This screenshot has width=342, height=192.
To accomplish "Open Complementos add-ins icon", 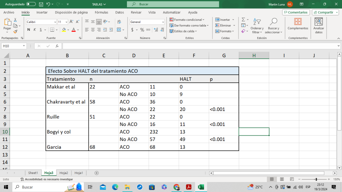I will pyautogui.click(x=298, y=22).
